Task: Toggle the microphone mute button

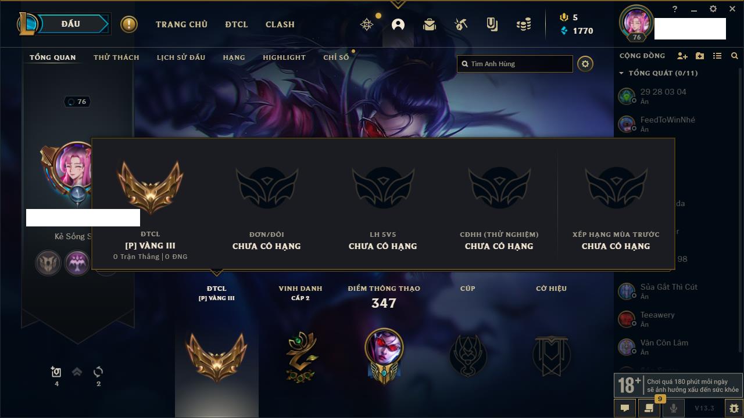Action: [673, 408]
